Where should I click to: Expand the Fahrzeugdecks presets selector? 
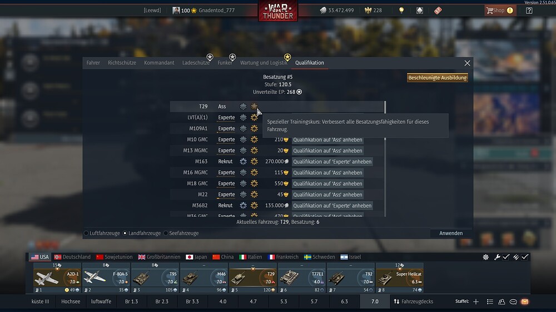[413, 301]
